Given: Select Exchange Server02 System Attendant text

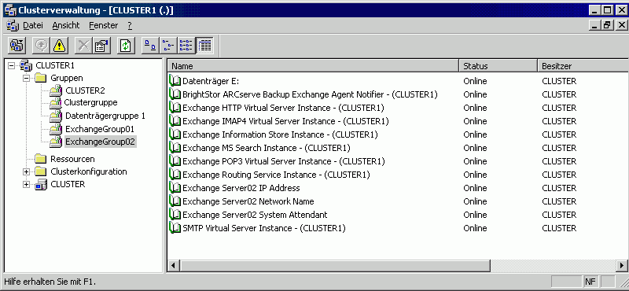Looking at the screenshot, I should pyautogui.click(x=255, y=215).
